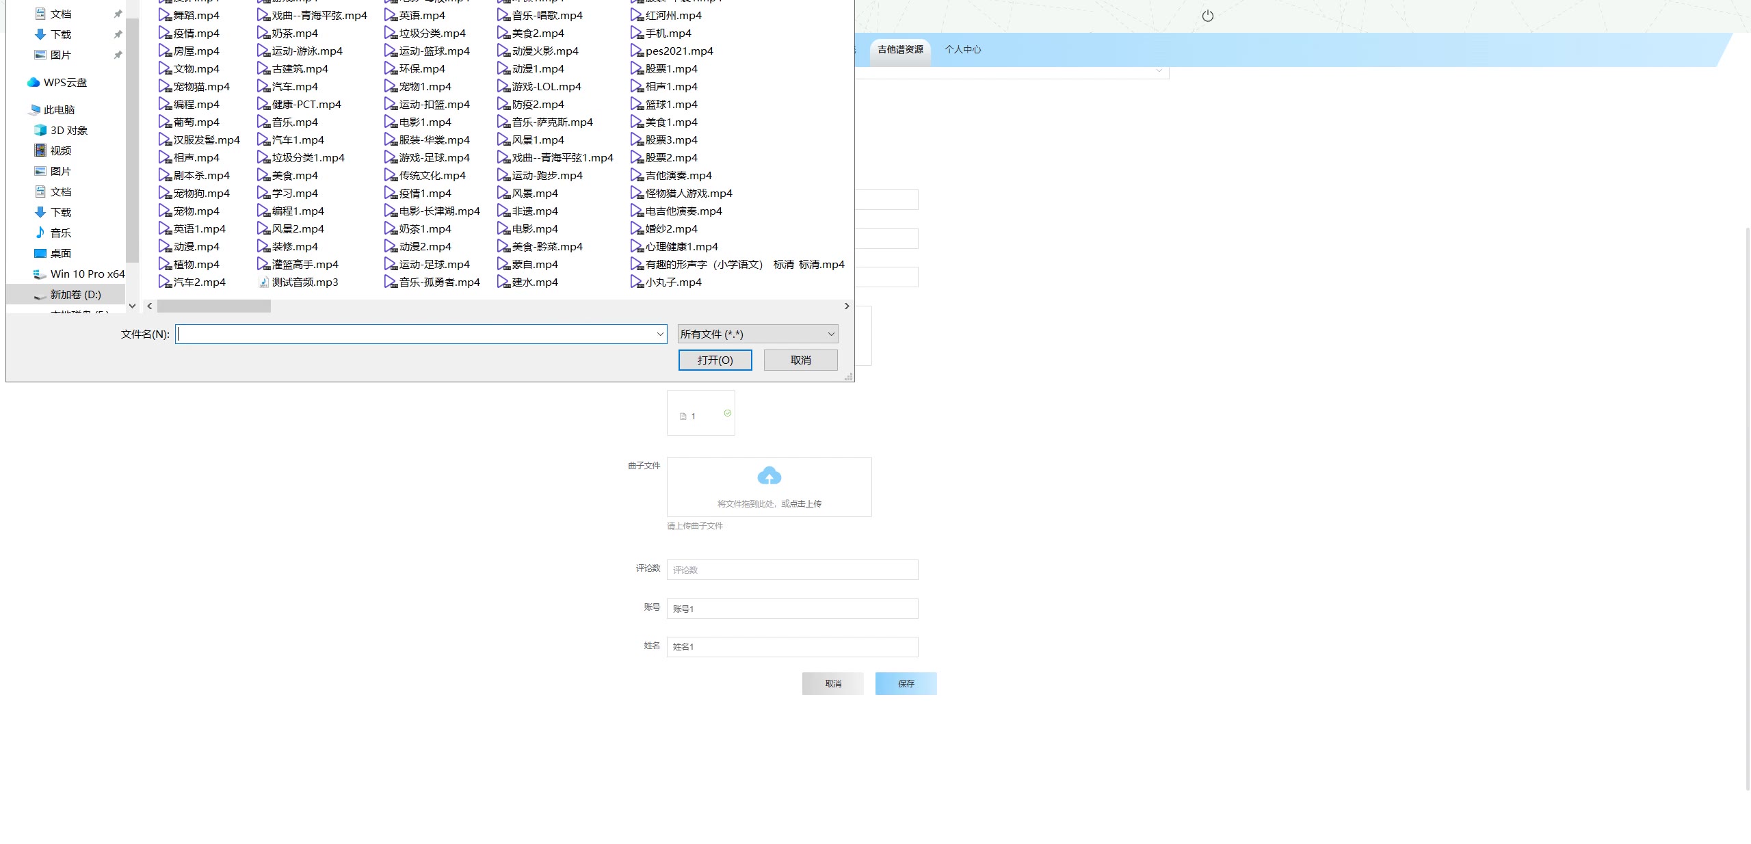Select the 3D 对象 folder icon
Viewport: 1751px width, 844px height.
[x=40, y=130]
